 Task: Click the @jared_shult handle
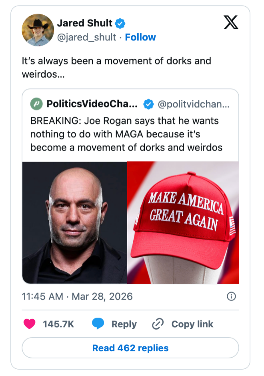pyautogui.click(x=86, y=37)
